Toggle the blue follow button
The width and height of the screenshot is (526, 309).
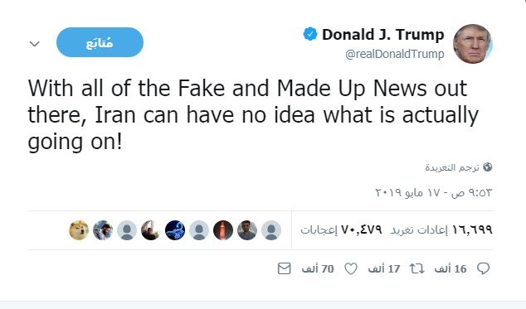[x=100, y=42]
